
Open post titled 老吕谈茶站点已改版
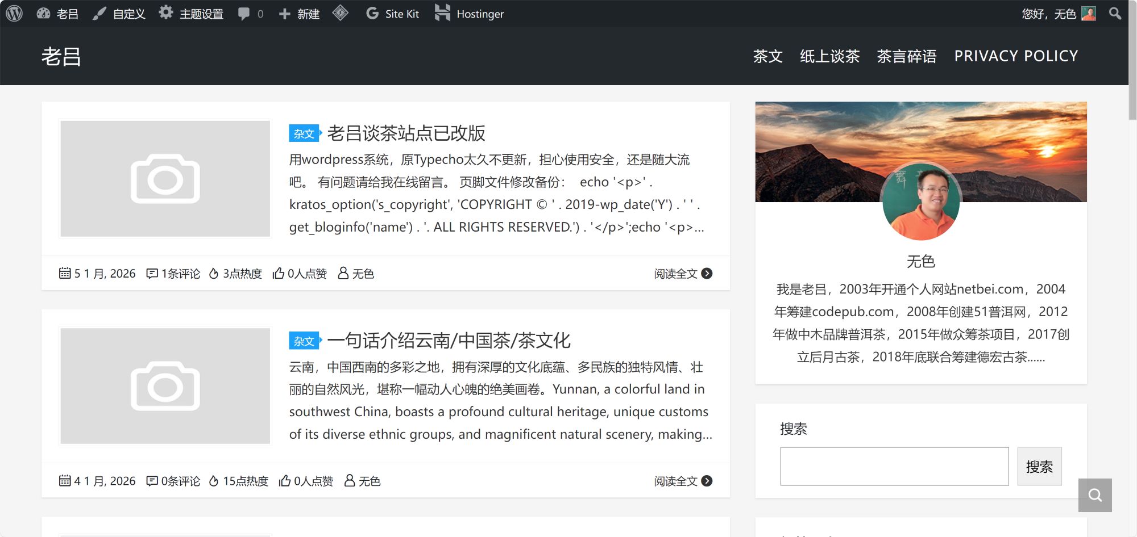pyautogui.click(x=406, y=133)
